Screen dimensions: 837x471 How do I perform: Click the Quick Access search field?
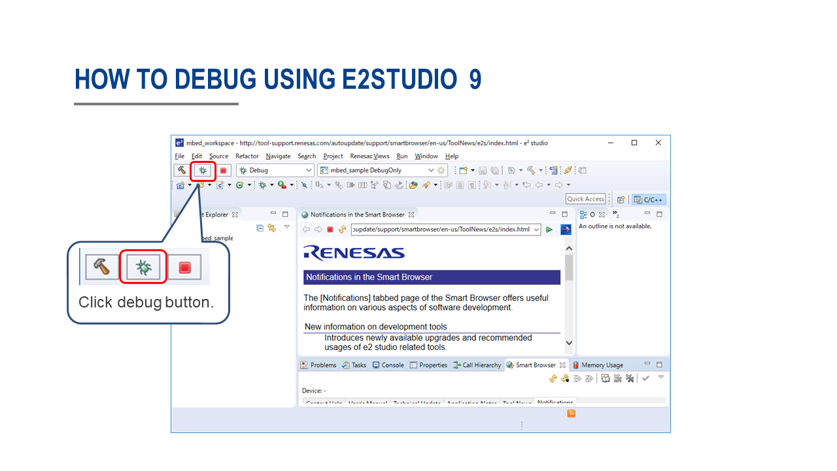[x=586, y=199]
